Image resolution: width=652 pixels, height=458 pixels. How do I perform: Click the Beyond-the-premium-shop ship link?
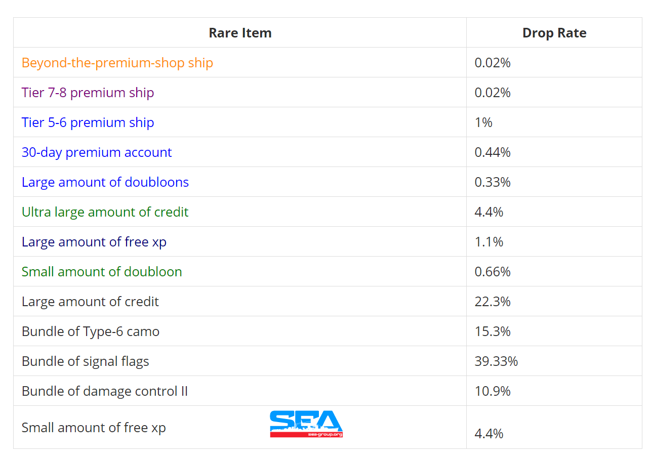tap(117, 63)
